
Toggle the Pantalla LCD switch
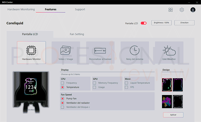[x=143, y=23]
